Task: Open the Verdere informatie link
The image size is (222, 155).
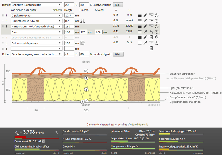Action: [x=138, y=125]
